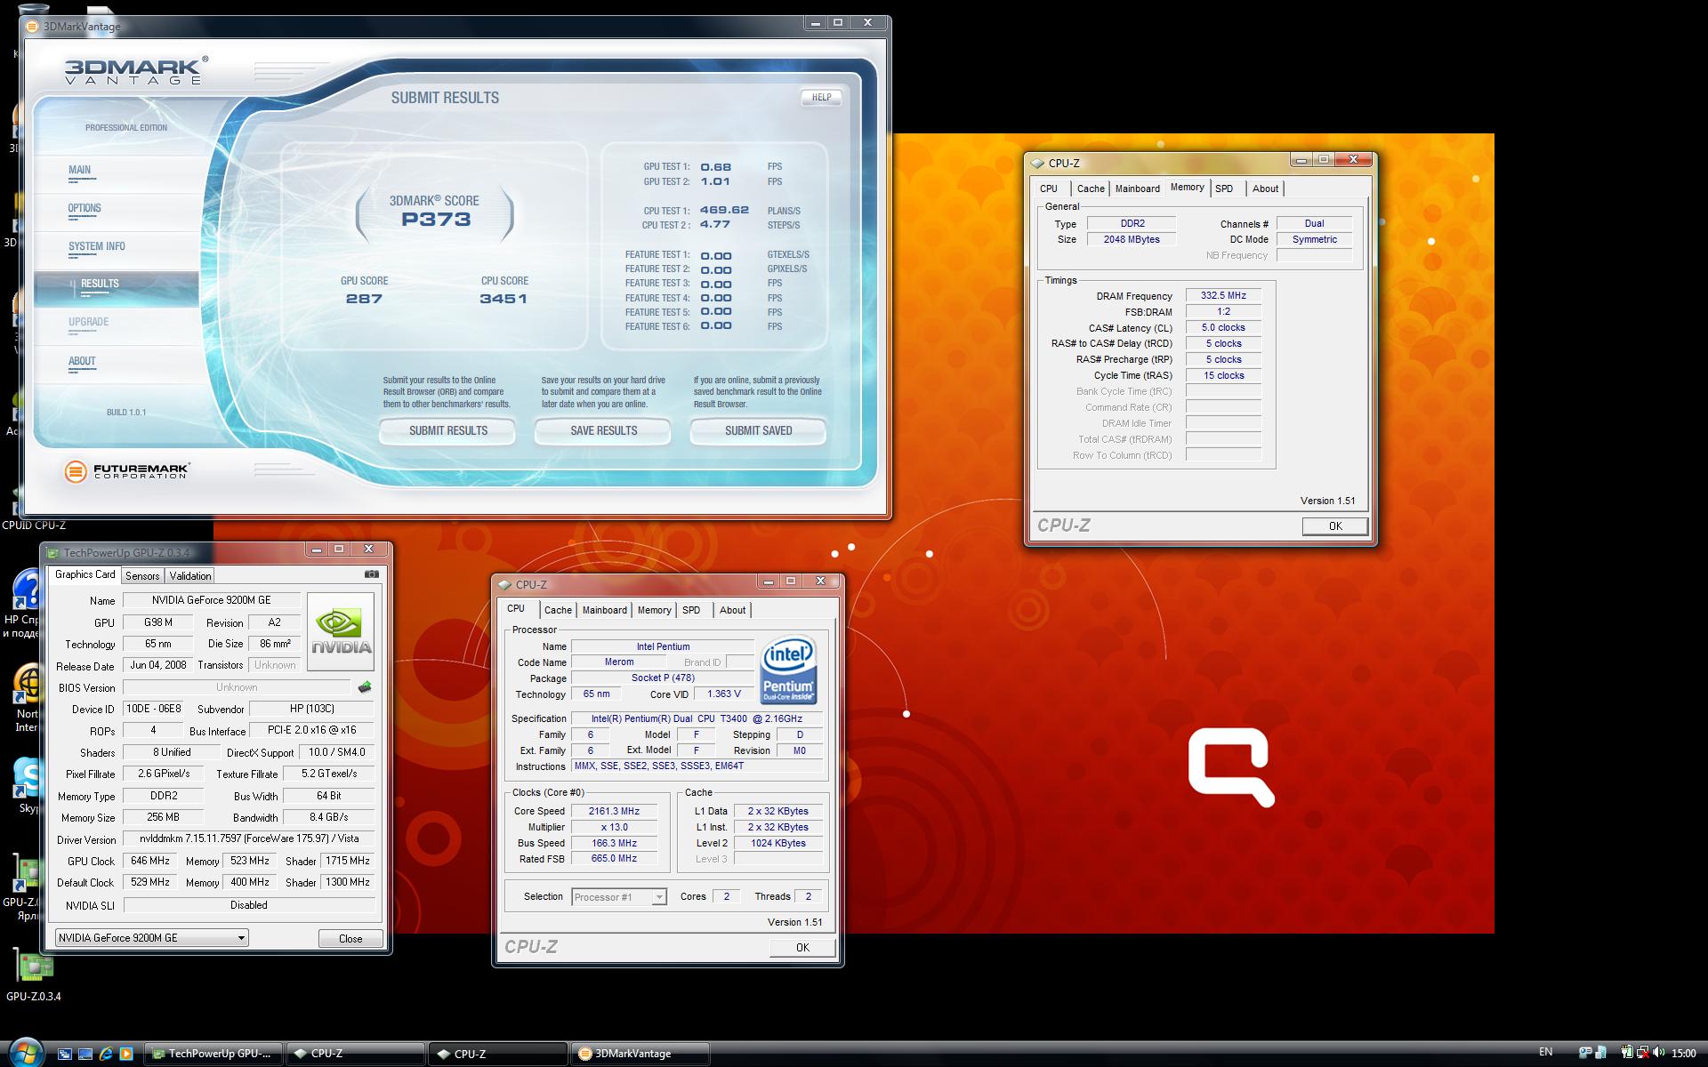The image size is (1708, 1067).
Task: Launch Windows Media Player from quick launch
Action: click(x=126, y=1054)
